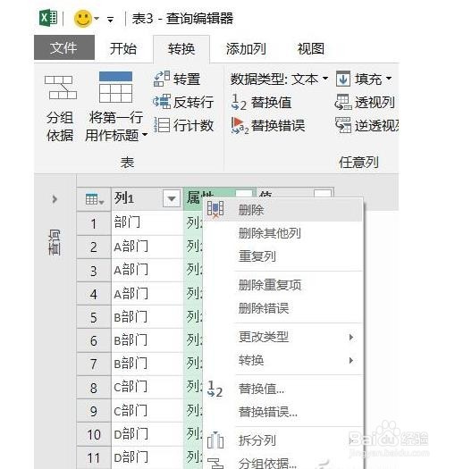Click the 删除 column icon in context menu
This screenshot has height=469, width=455.
point(215,209)
